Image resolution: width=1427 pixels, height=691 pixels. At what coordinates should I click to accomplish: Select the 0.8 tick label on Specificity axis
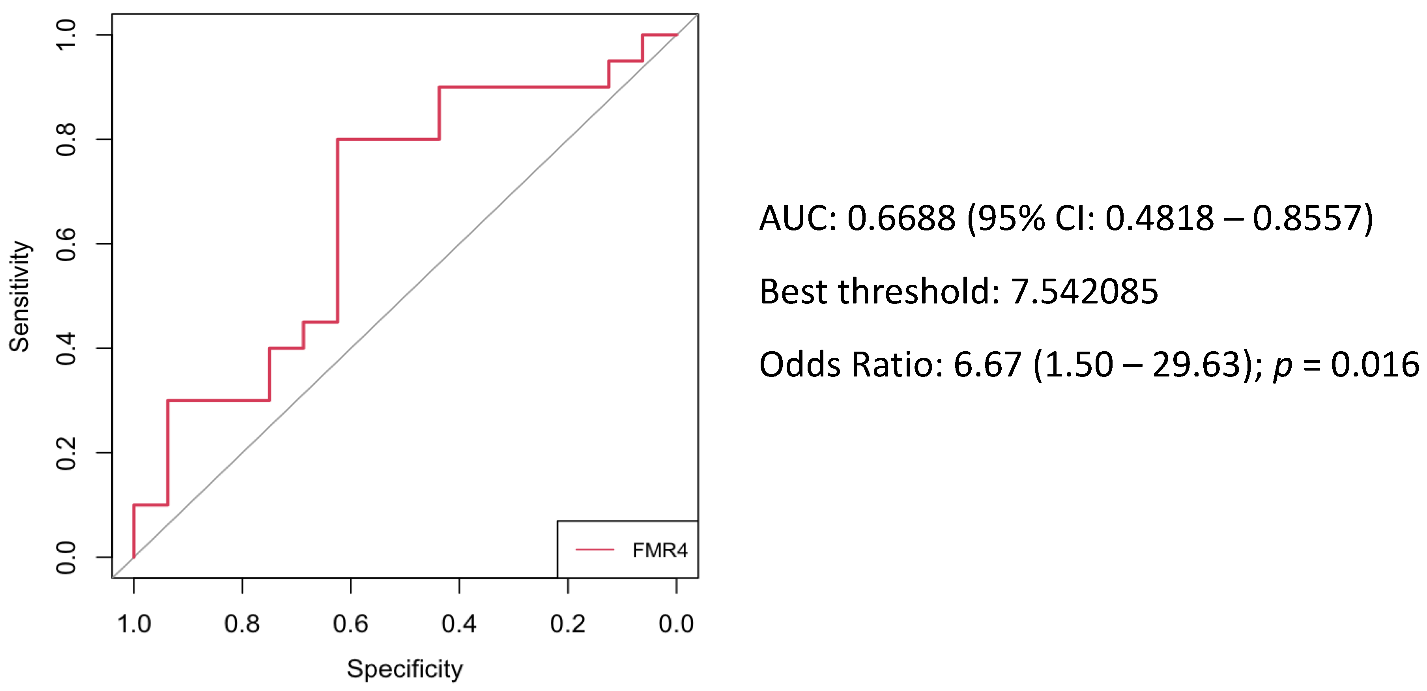coord(242,624)
